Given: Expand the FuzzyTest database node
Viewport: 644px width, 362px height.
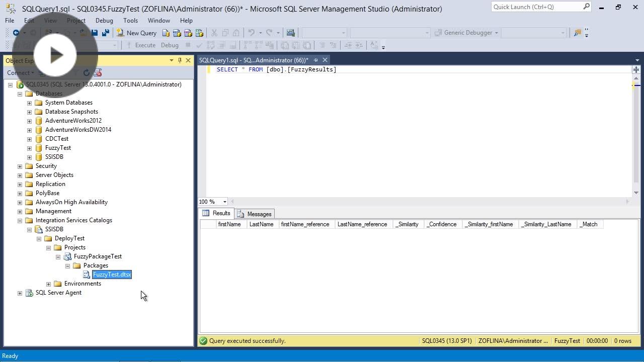Looking at the screenshot, I should click(29, 148).
